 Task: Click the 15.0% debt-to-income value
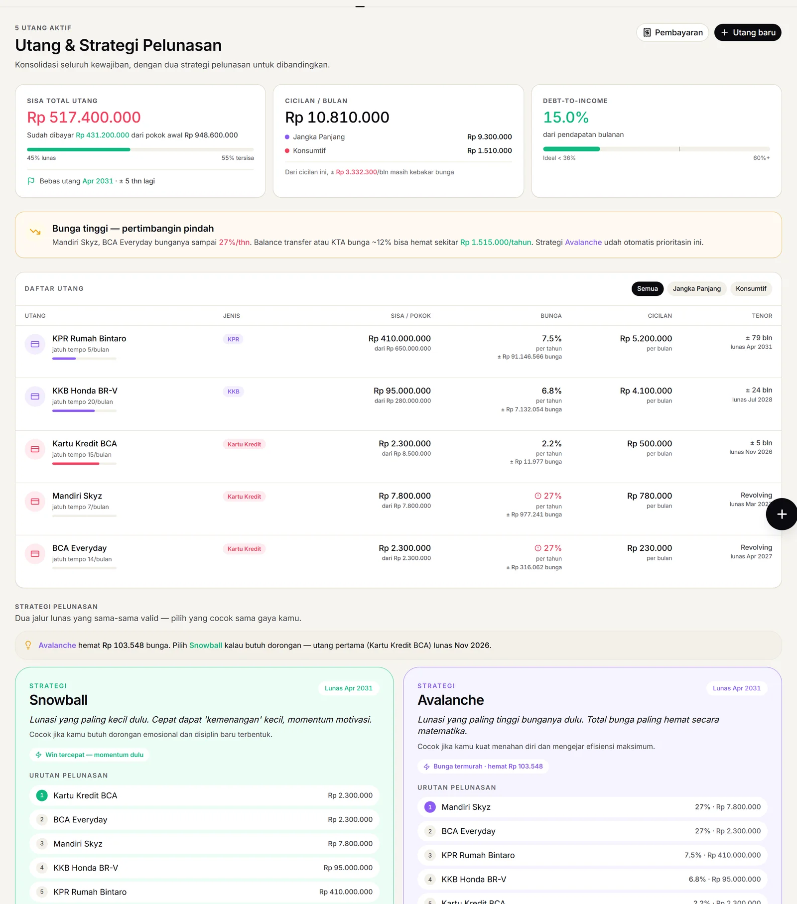pyautogui.click(x=566, y=118)
